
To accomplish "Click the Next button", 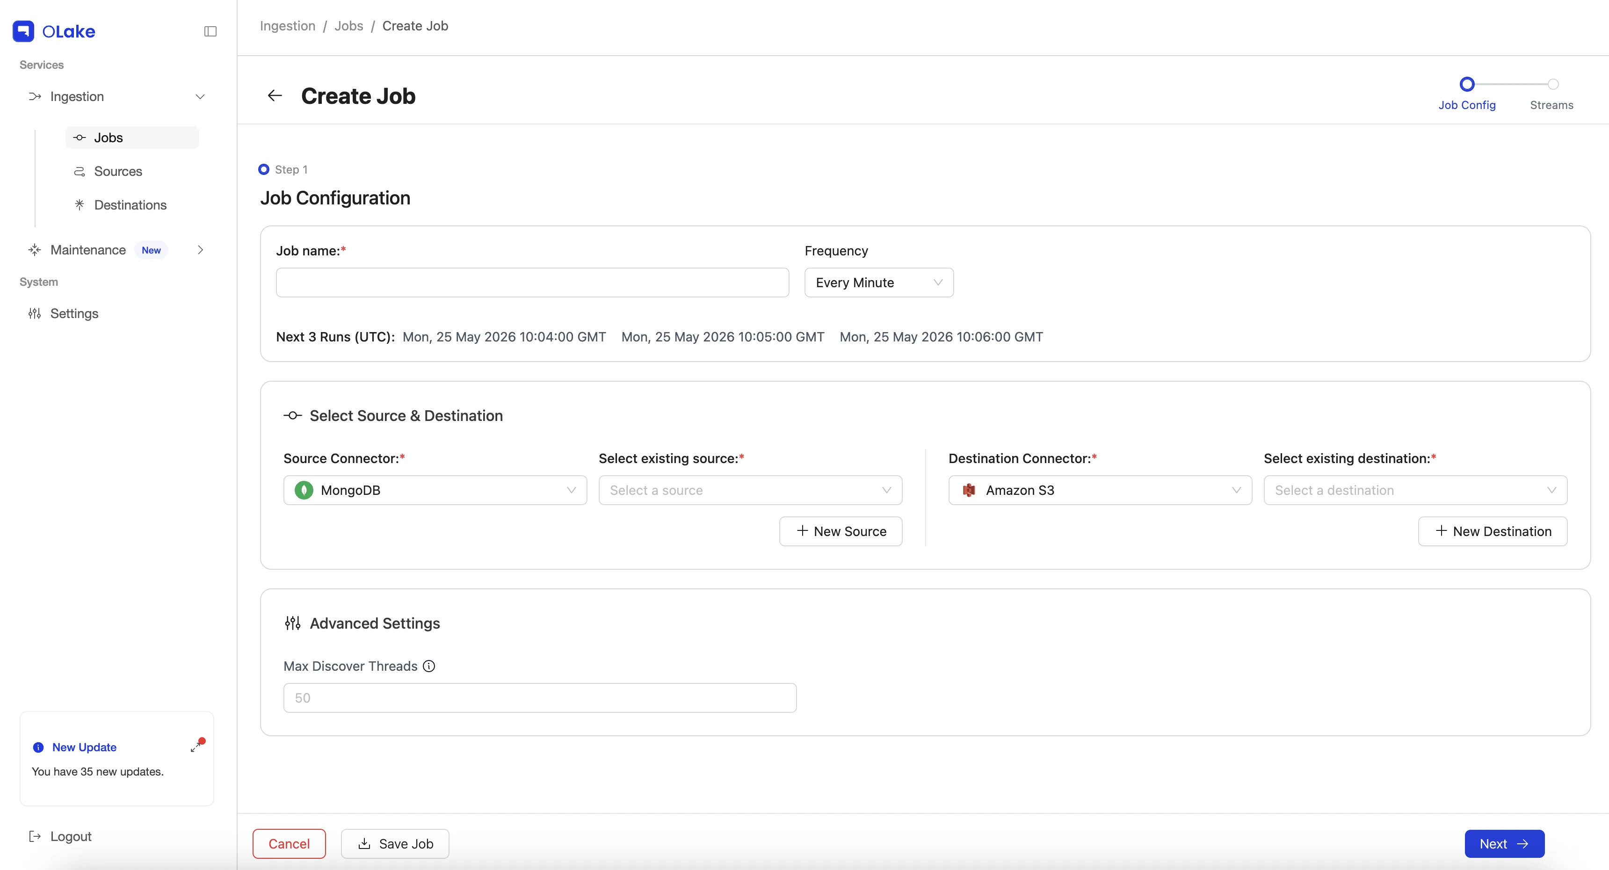I will [1505, 844].
